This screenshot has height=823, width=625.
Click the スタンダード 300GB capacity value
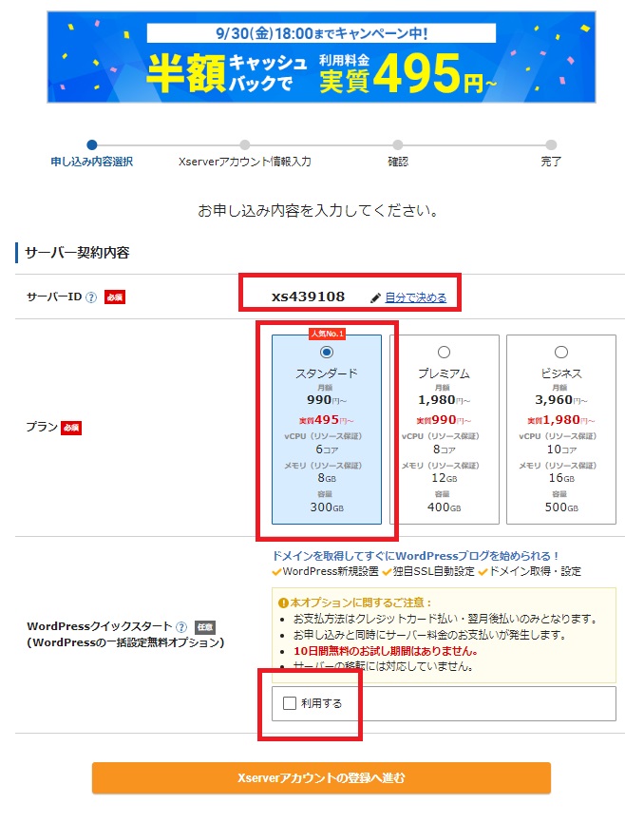327,507
